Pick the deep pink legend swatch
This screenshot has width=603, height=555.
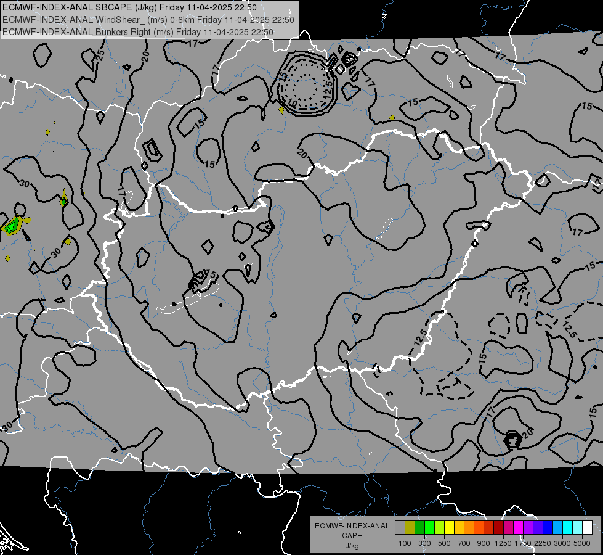click(508, 527)
